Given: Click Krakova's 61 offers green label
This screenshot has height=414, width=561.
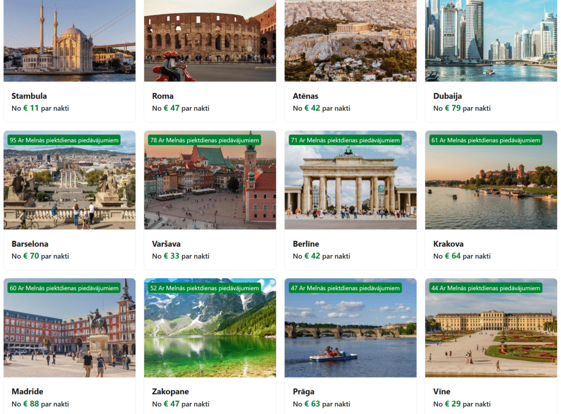Looking at the screenshot, I should point(485,140).
